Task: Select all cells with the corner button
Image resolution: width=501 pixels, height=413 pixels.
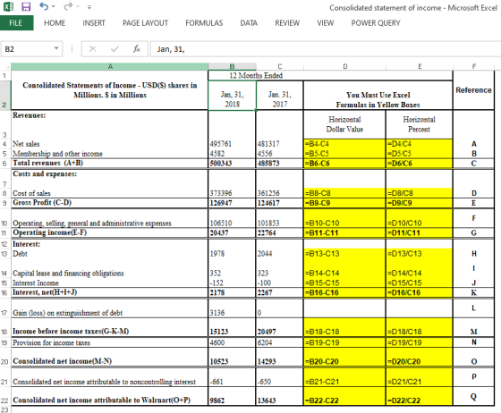Action: pyautogui.click(x=5, y=66)
